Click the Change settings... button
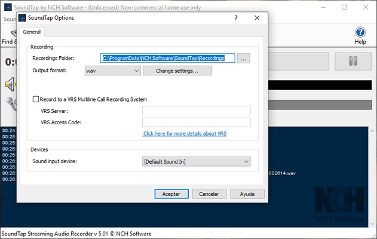This screenshot has height=239, width=377. click(x=177, y=71)
